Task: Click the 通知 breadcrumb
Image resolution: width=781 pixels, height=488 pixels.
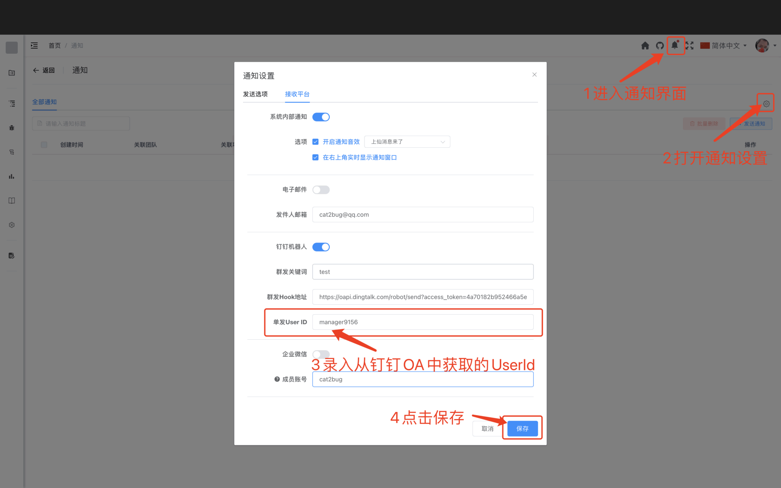Action: 77,46
